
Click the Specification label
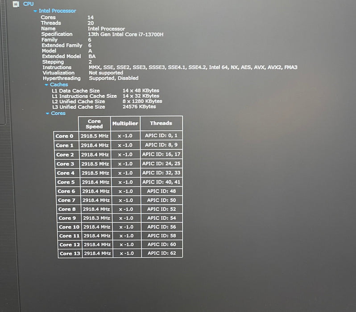pyautogui.click(x=57, y=34)
